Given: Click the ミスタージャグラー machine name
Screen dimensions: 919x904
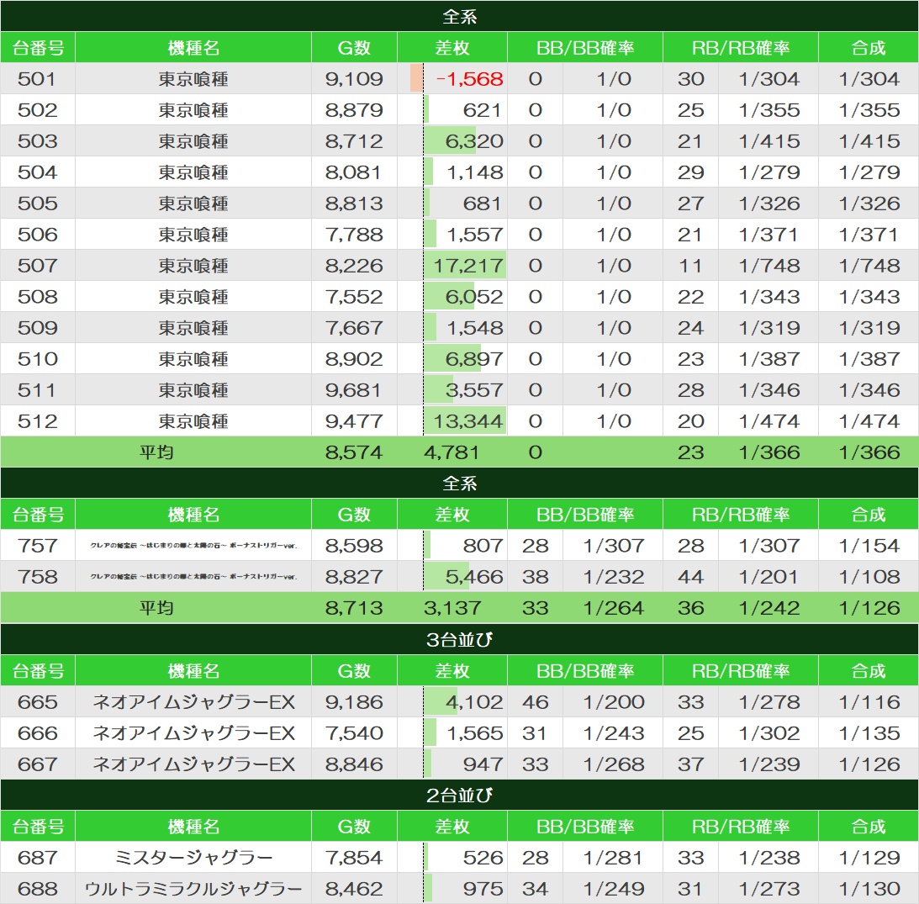Looking at the screenshot, I should pos(193,858).
